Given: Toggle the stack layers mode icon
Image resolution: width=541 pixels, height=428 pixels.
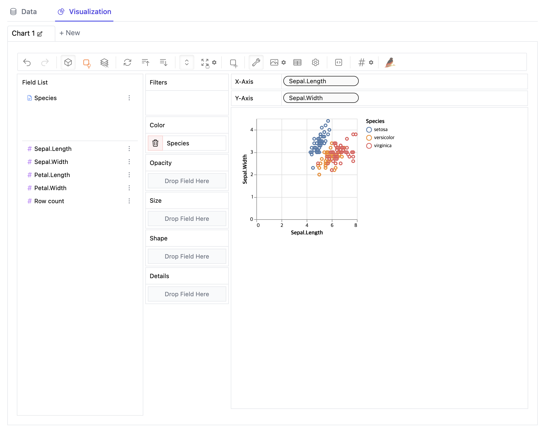Looking at the screenshot, I should click(x=104, y=63).
